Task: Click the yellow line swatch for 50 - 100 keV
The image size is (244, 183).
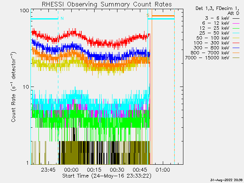Action: click(236, 38)
